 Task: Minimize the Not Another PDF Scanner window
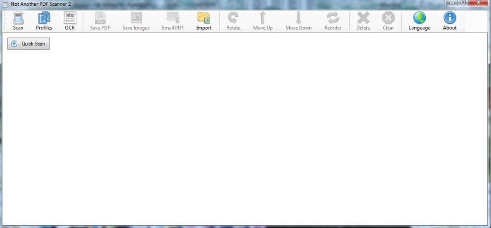pyautogui.click(x=452, y=2)
